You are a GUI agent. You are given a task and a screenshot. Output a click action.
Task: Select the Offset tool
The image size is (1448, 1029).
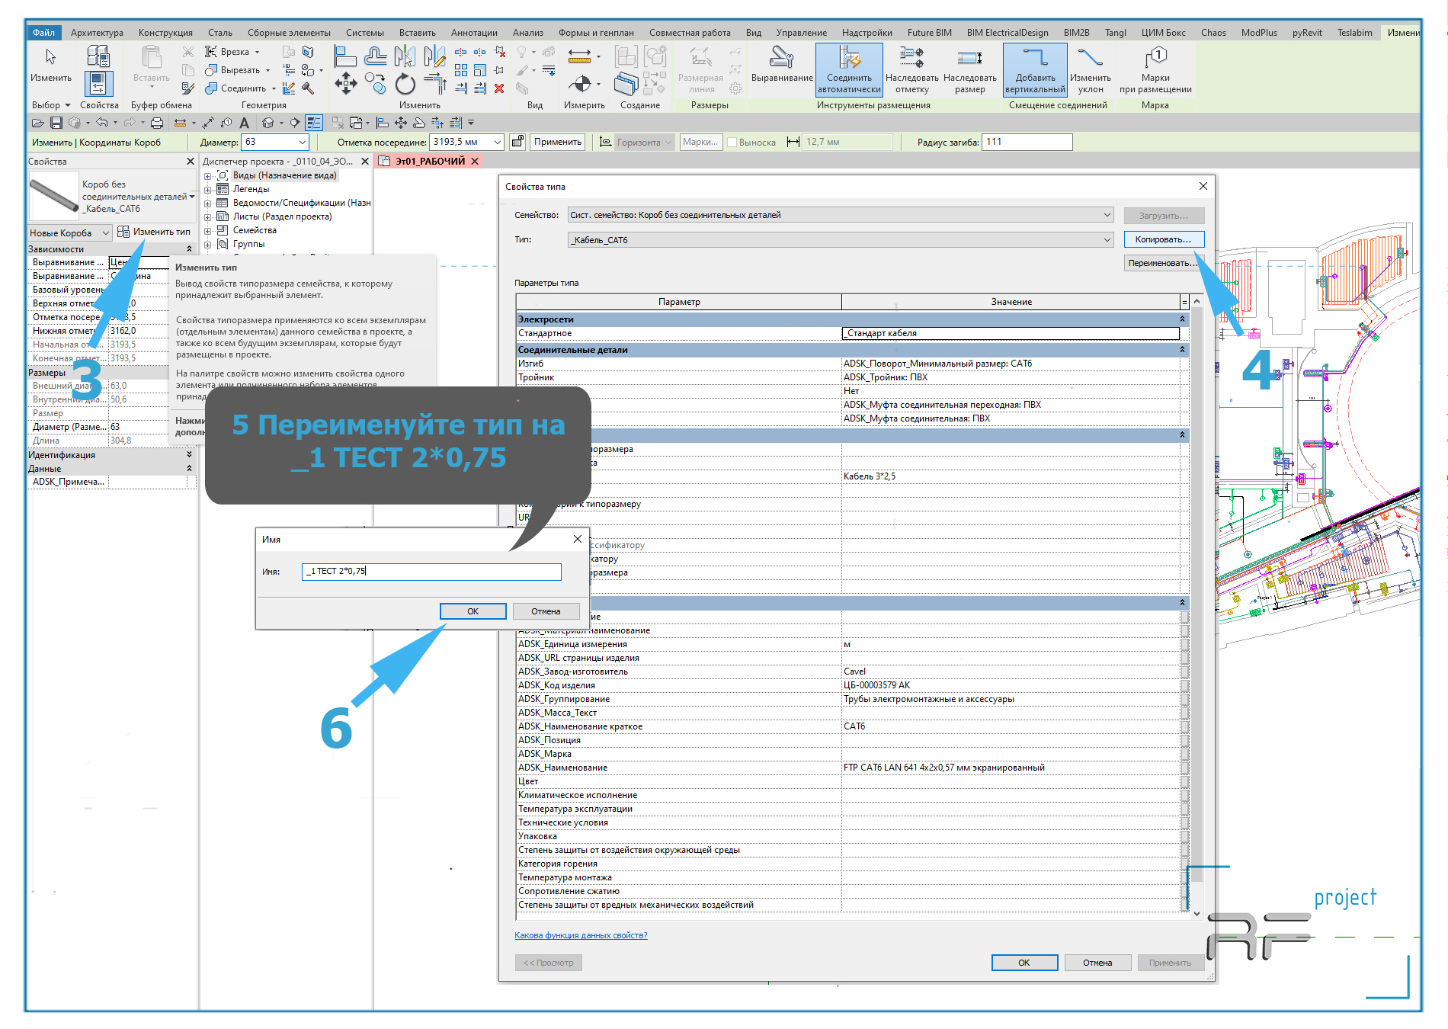coord(375,56)
